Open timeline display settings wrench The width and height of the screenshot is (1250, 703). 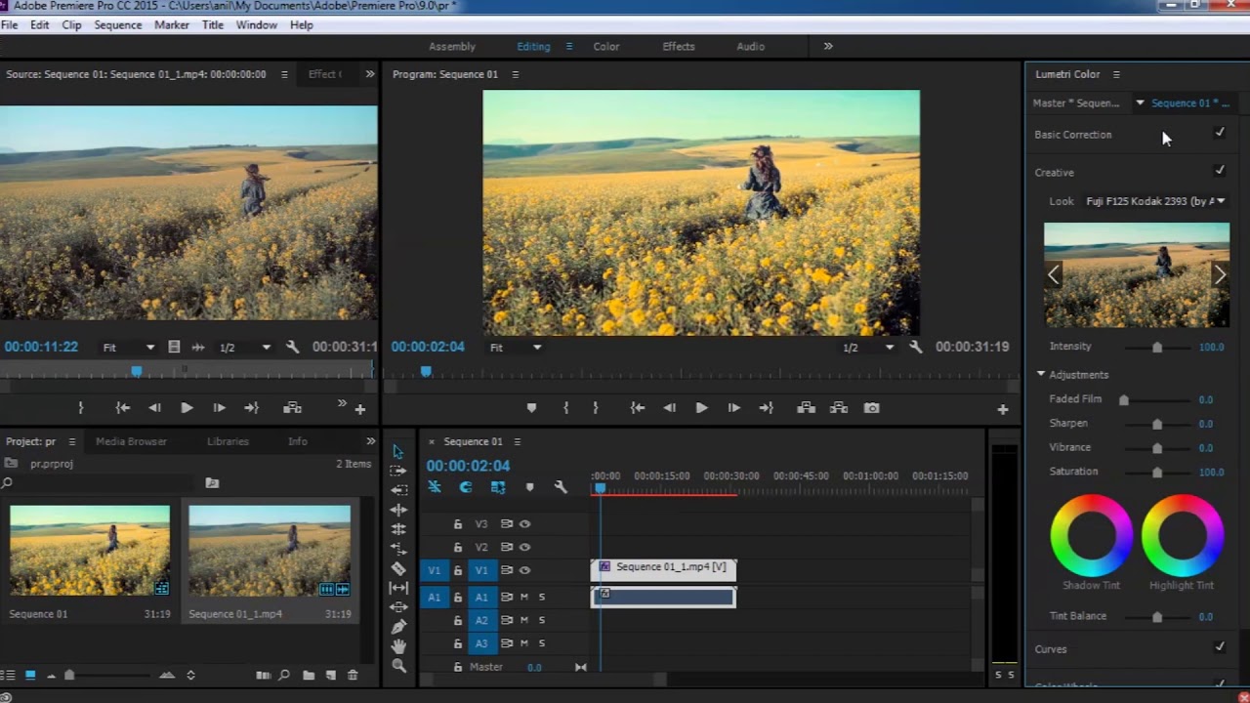(x=561, y=487)
